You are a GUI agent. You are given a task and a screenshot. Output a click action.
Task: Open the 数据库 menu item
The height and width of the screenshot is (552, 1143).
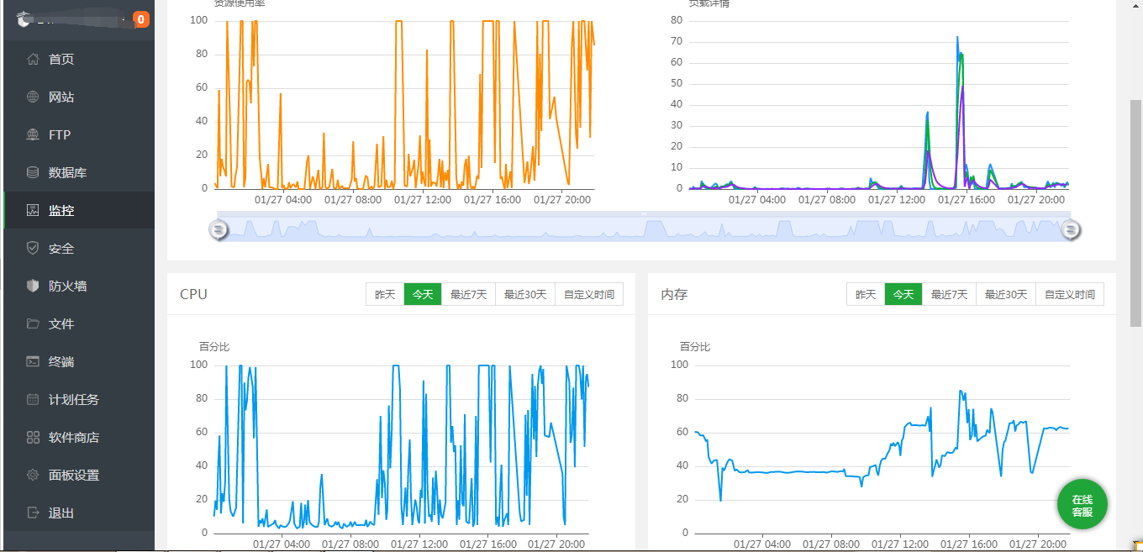(x=79, y=172)
